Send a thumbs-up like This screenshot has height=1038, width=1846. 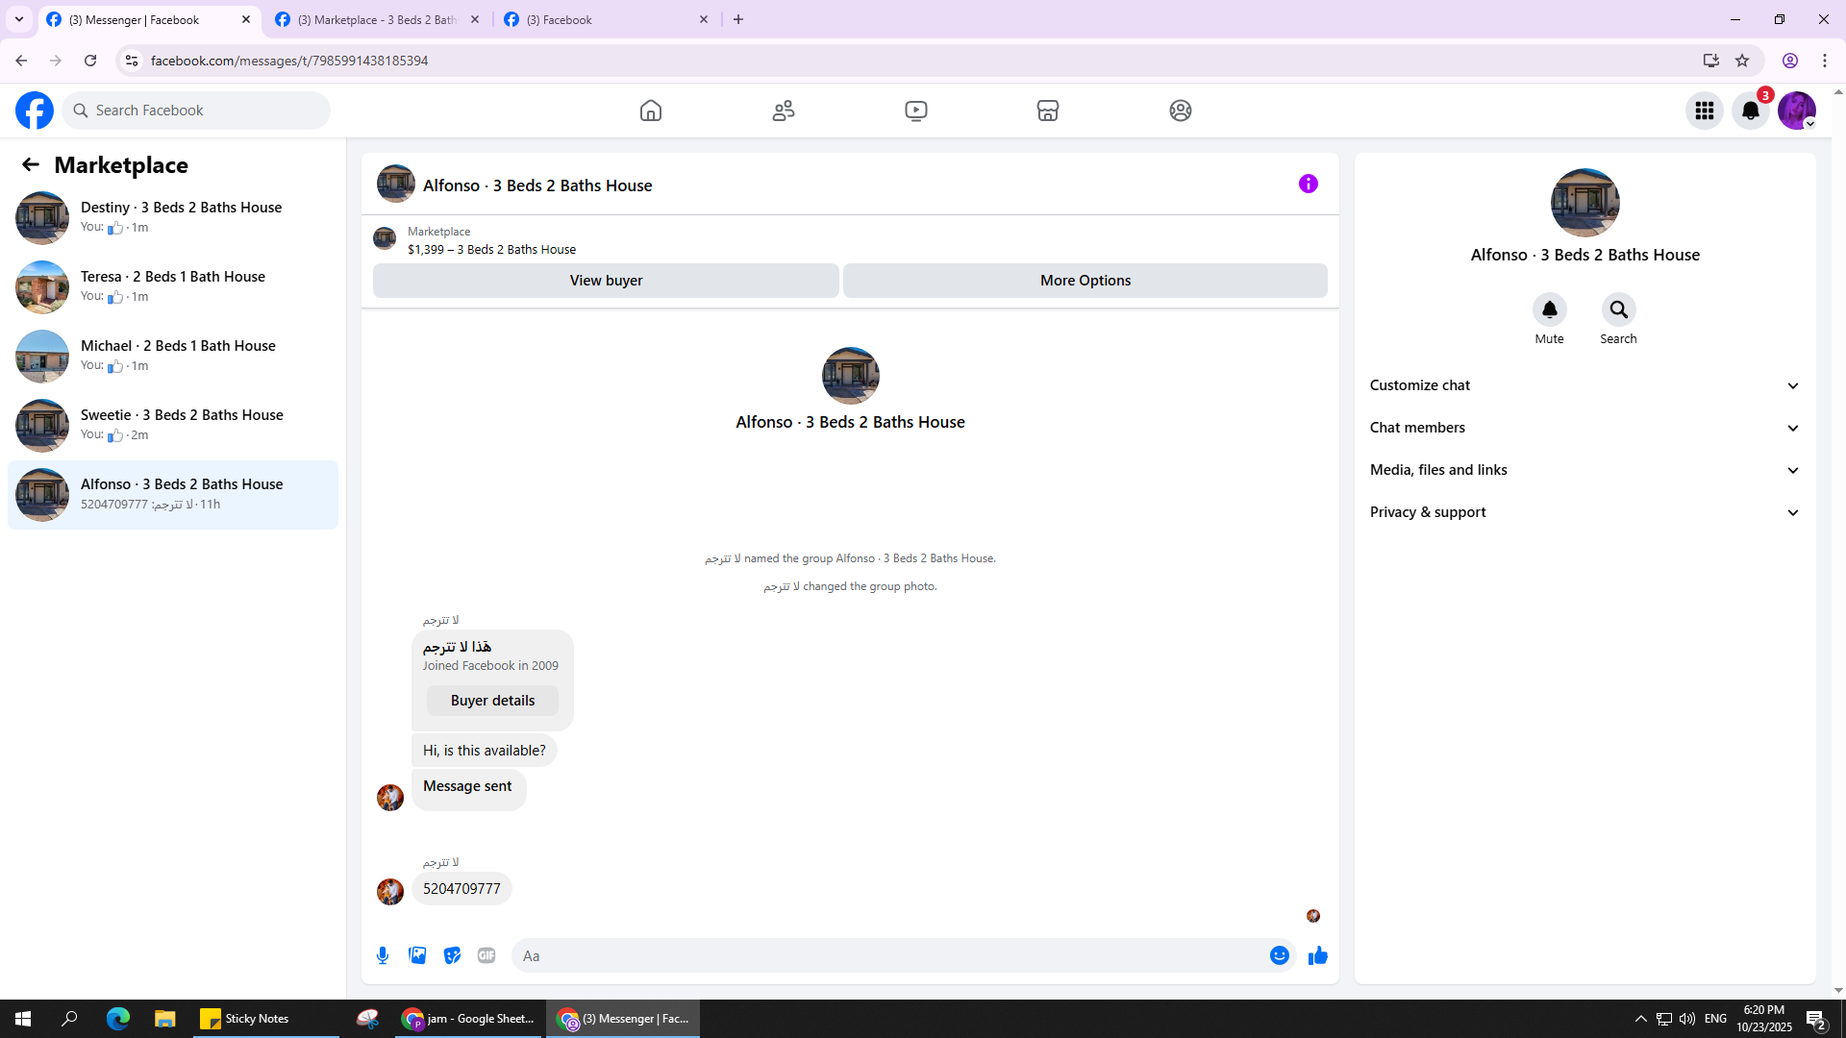click(1317, 955)
